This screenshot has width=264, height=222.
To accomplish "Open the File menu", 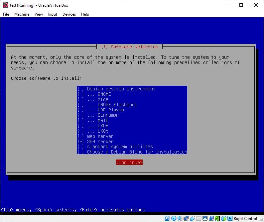I will tap(6, 14).
